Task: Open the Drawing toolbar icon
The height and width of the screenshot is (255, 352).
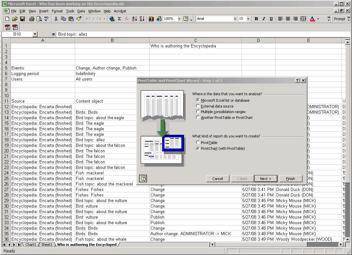Action: click(x=159, y=19)
